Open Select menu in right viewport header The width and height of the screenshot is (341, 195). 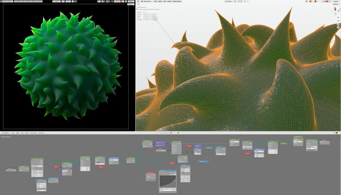point(160,1)
